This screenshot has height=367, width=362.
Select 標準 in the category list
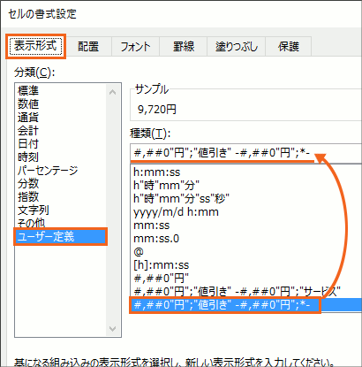(x=28, y=90)
